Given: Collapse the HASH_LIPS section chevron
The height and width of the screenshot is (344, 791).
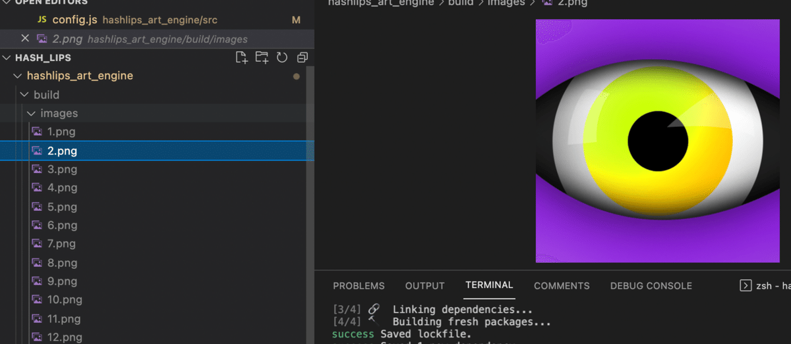Looking at the screenshot, I should [7, 57].
